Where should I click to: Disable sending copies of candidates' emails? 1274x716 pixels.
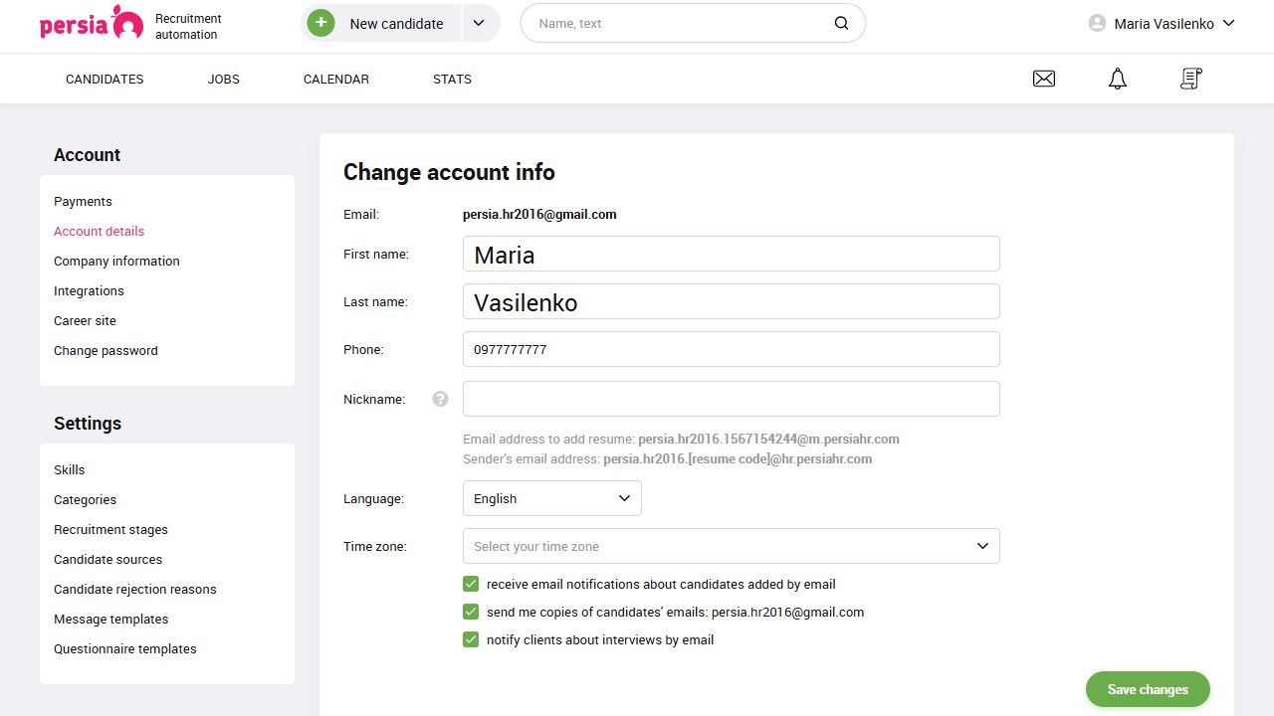coord(470,612)
